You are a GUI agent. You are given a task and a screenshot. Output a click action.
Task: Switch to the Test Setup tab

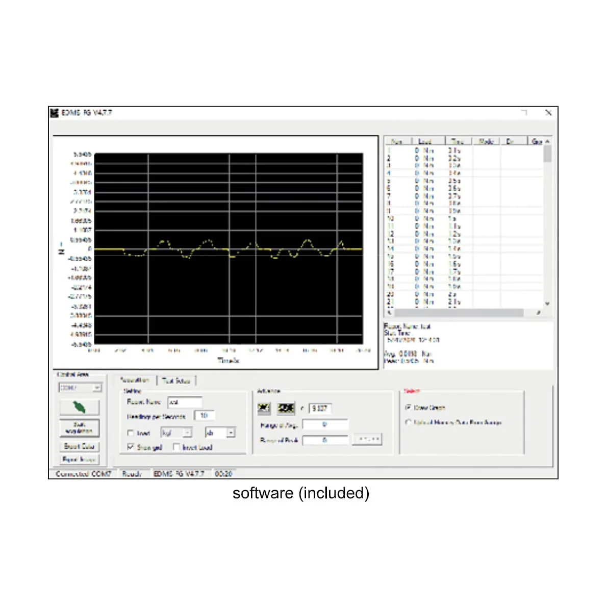pyautogui.click(x=176, y=381)
